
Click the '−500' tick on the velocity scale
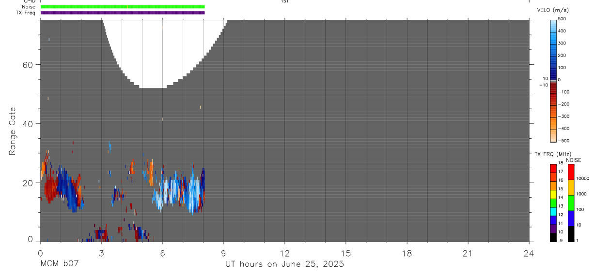[x=564, y=141]
